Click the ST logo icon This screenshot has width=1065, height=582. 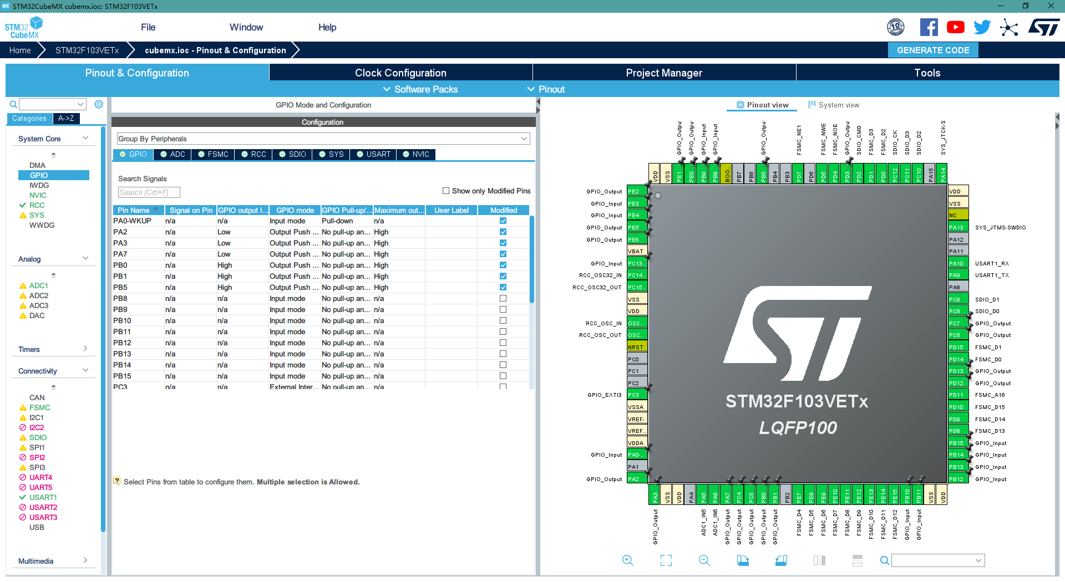[x=1044, y=27]
